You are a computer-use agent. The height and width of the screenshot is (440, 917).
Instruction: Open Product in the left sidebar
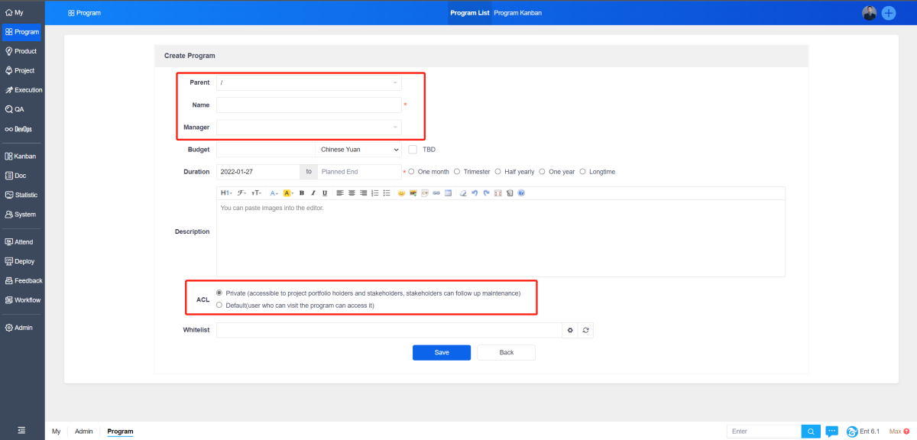click(x=21, y=51)
